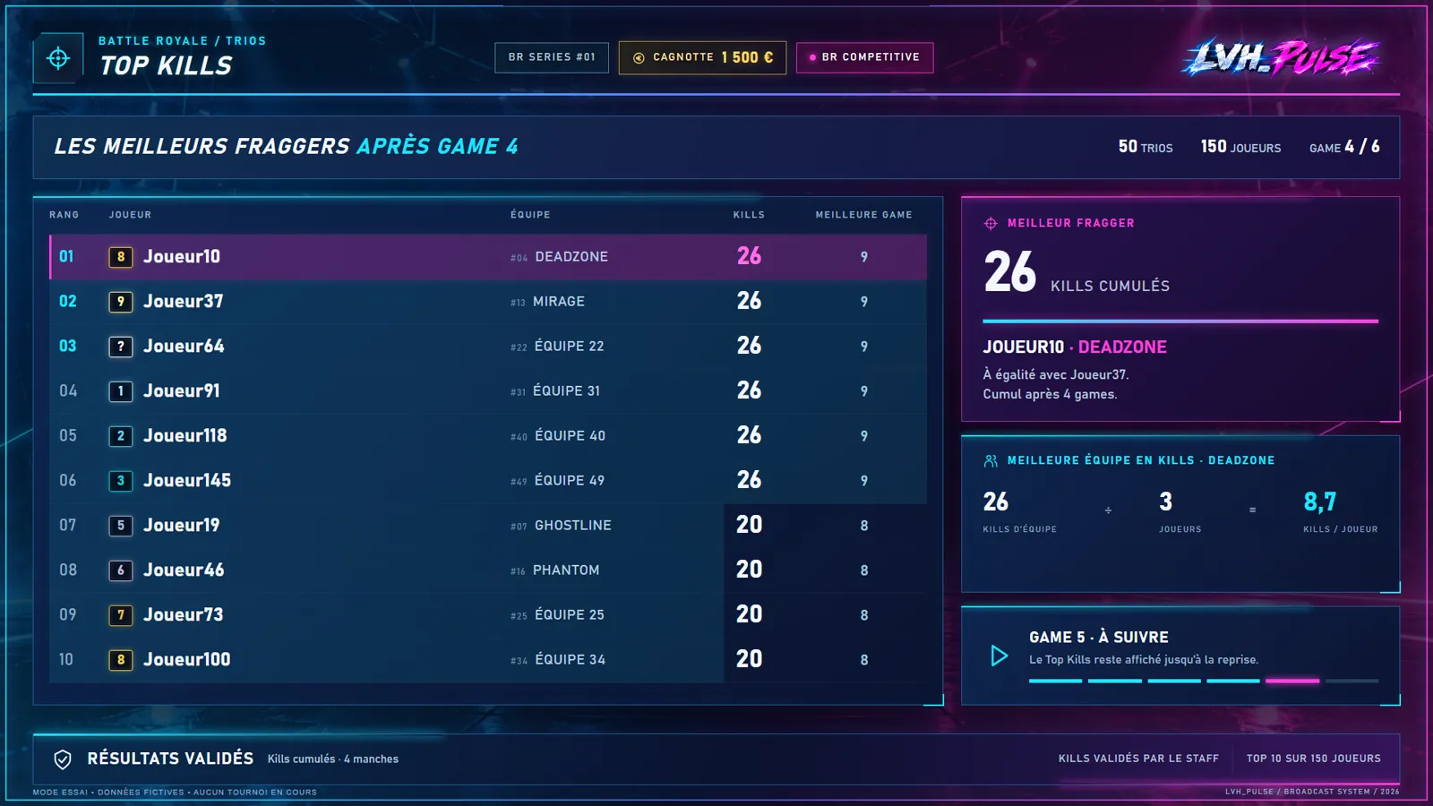
Task: Click the play icon for Game 5
Action: pos(1000,656)
